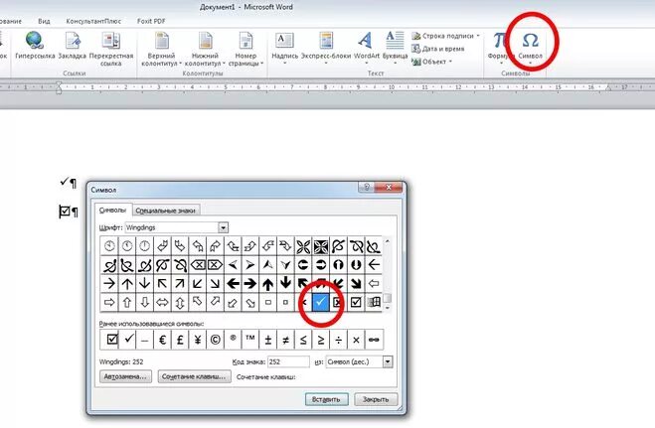Click the symbol grid scroll down arrow
The height and width of the screenshot is (428, 655).
tap(388, 308)
